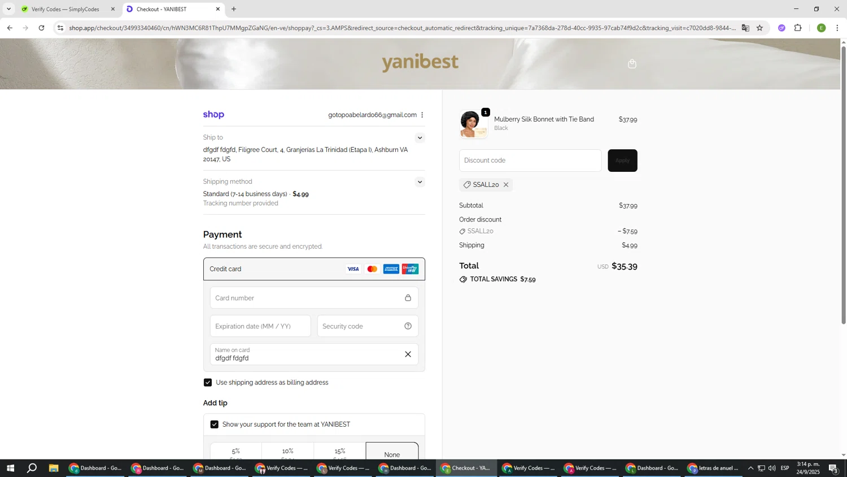Close the Verify Codes browser tab
Screen dimensions: 847x477
click(x=113, y=9)
